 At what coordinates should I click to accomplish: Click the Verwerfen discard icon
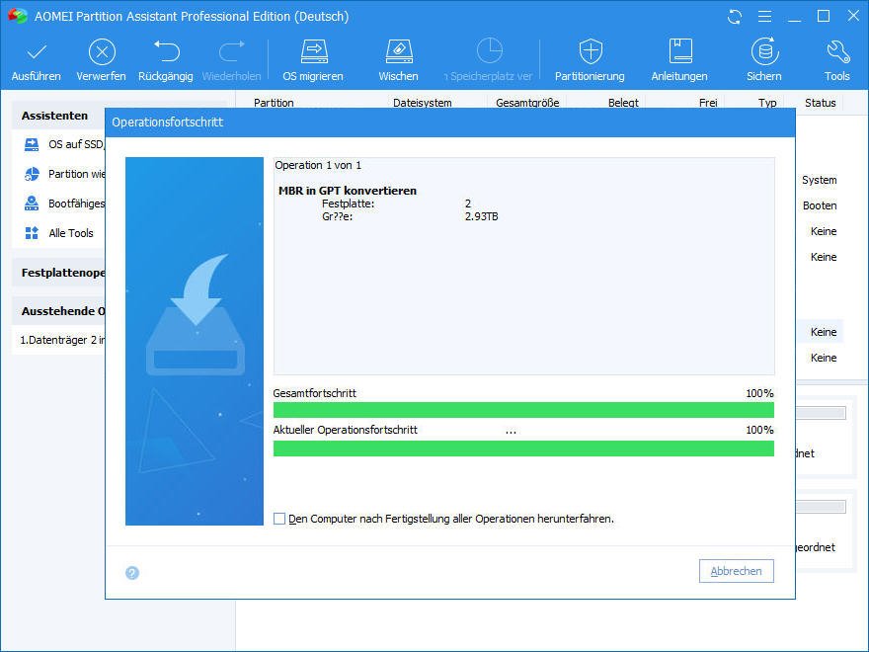(x=102, y=52)
